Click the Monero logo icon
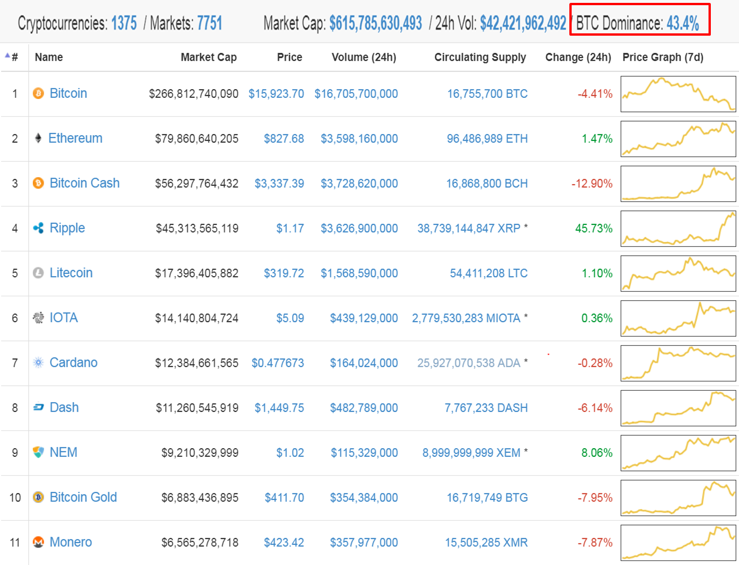This screenshot has height=565, width=739. click(39, 542)
